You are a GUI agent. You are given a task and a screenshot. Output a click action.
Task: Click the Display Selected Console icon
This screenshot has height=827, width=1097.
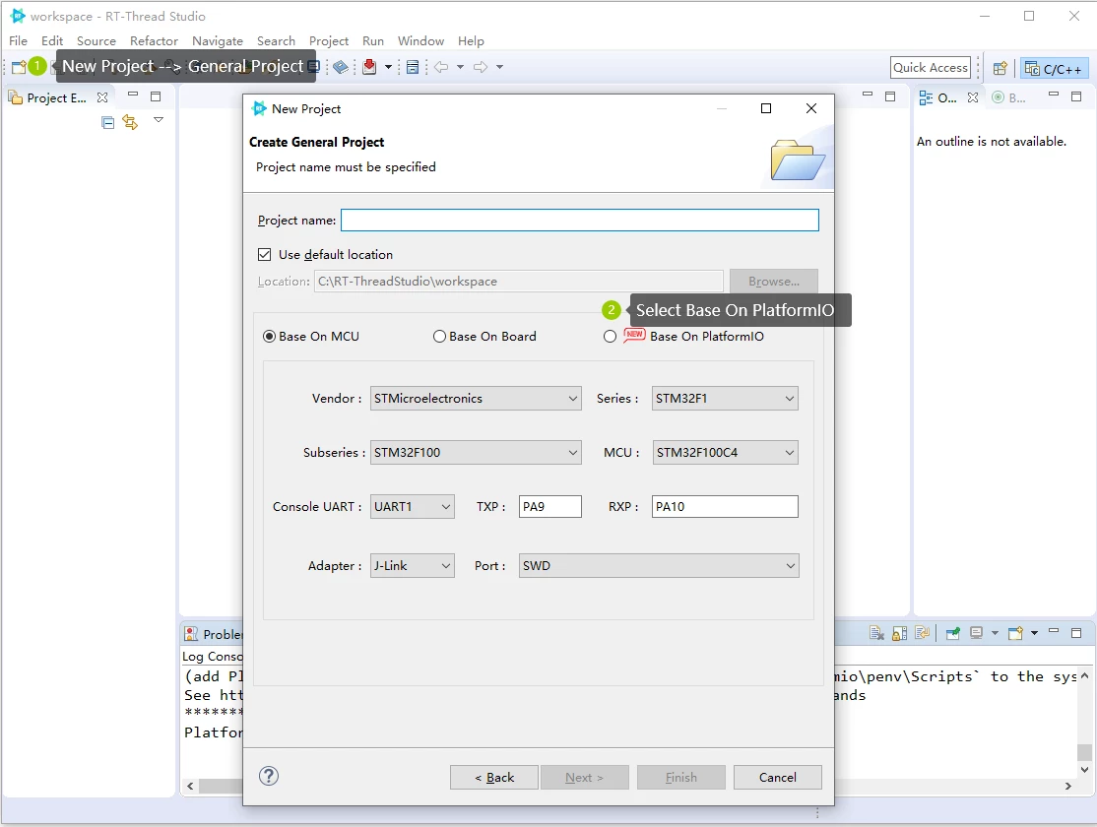(977, 633)
